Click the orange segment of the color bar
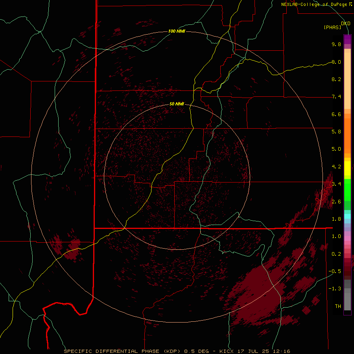This screenshot has height=354, width=354. tap(347, 136)
